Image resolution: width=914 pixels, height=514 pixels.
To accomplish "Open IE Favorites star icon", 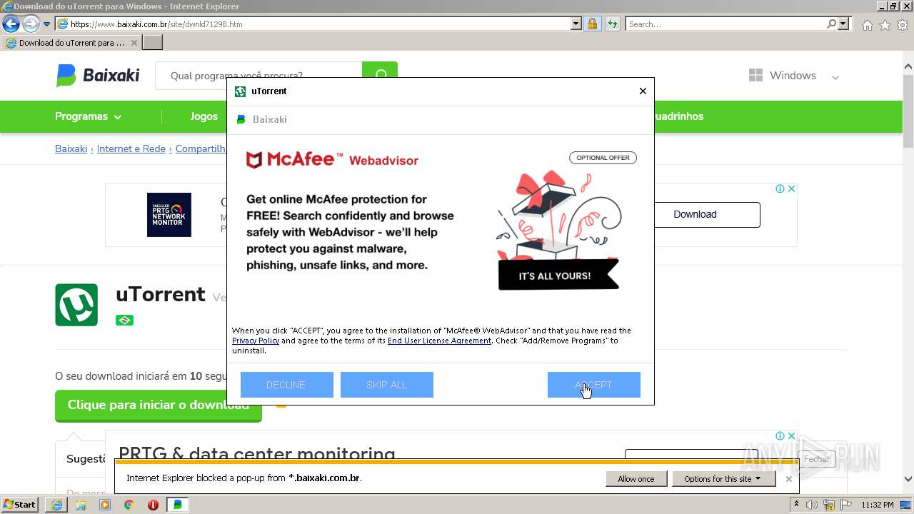I will coord(885,25).
